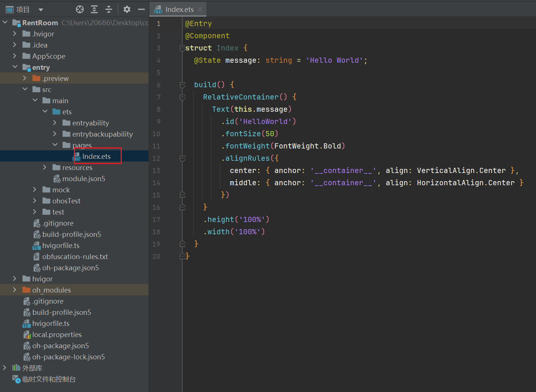Collapse the pages folder chevron
Image resolution: width=536 pixels, height=392 pixels.
55,145
